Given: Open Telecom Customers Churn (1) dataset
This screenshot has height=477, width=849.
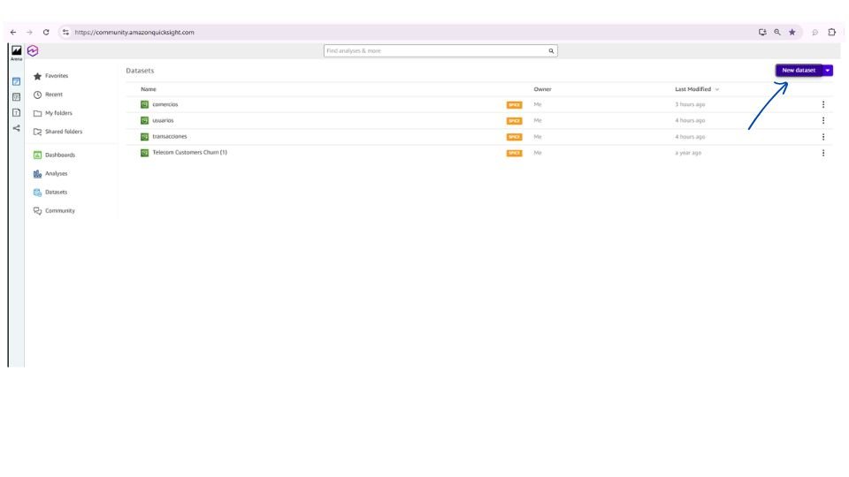Looking at the screenshot, I should (189, 153).
